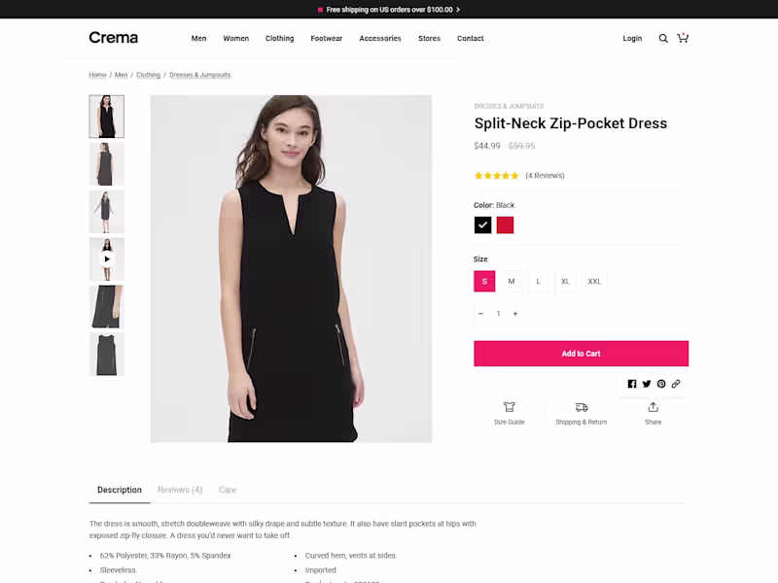Play the product video thumbnail

107,259
